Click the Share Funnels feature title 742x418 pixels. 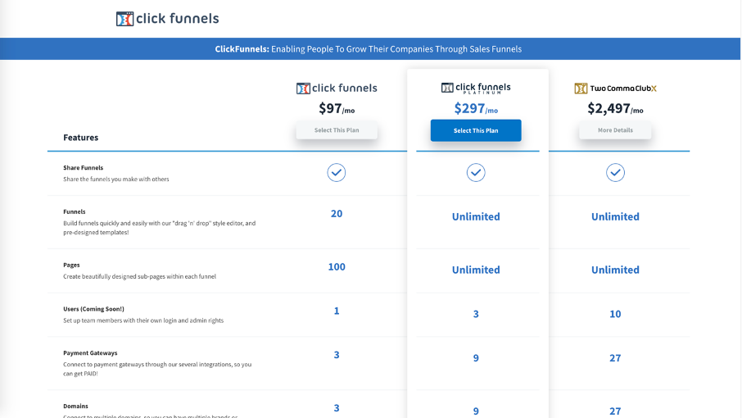pos(84,167)
